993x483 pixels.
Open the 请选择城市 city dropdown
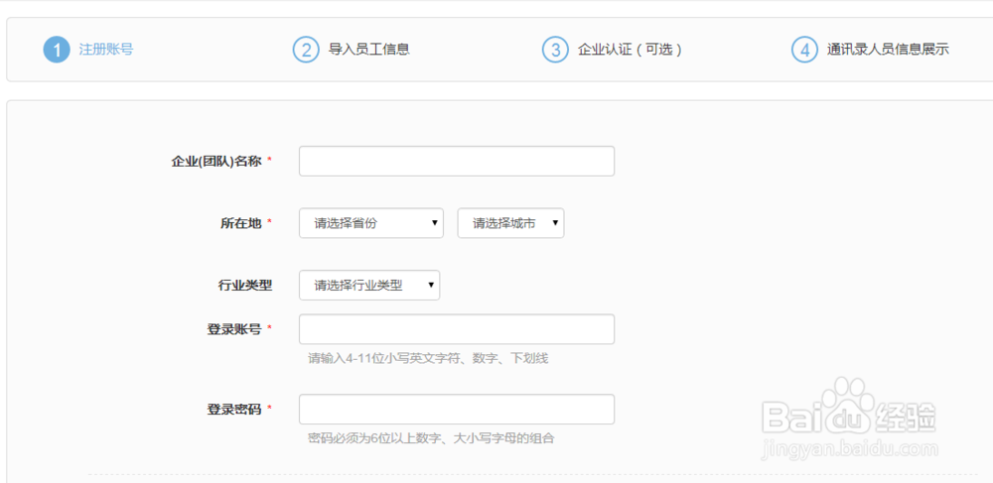510,223
